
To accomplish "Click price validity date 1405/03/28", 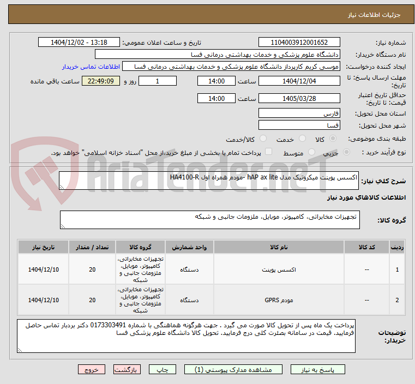I will click(x=299, y=98).
